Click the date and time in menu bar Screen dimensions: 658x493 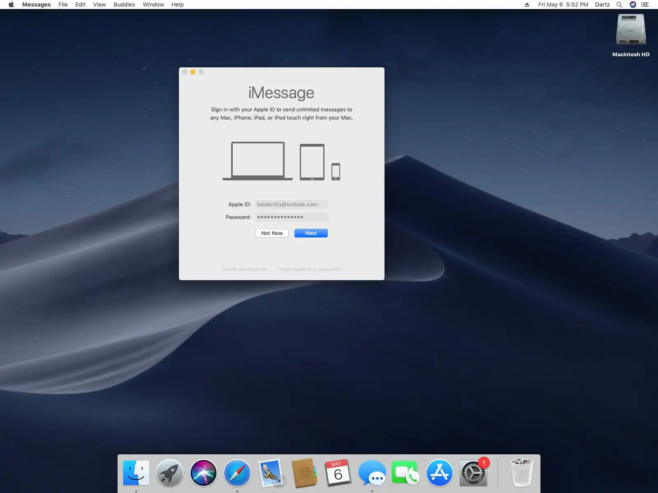(x=563, y=5)
